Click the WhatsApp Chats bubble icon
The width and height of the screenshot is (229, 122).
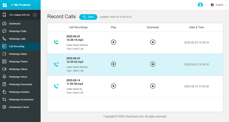tap(4, 31)
